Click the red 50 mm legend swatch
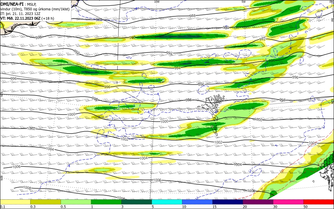This screenshot has width=334, height=209. (x=319, y=202)
